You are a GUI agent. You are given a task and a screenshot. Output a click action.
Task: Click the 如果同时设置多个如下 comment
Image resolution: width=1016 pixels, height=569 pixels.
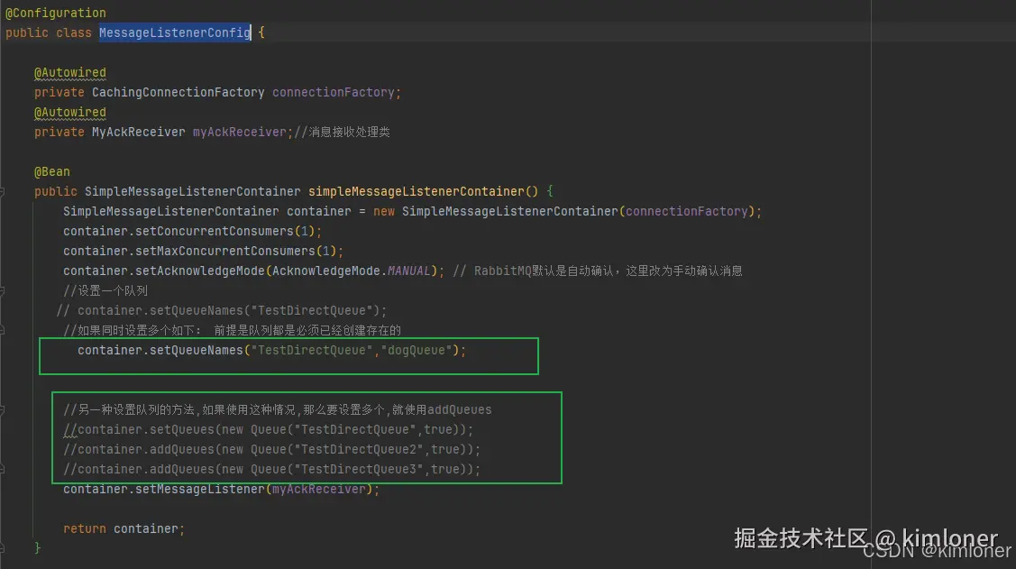(x=232, y=331)
